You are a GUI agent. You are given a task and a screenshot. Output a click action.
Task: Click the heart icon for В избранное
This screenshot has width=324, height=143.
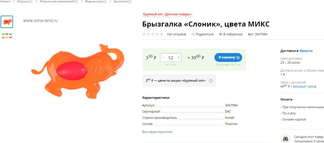(220, 34)
